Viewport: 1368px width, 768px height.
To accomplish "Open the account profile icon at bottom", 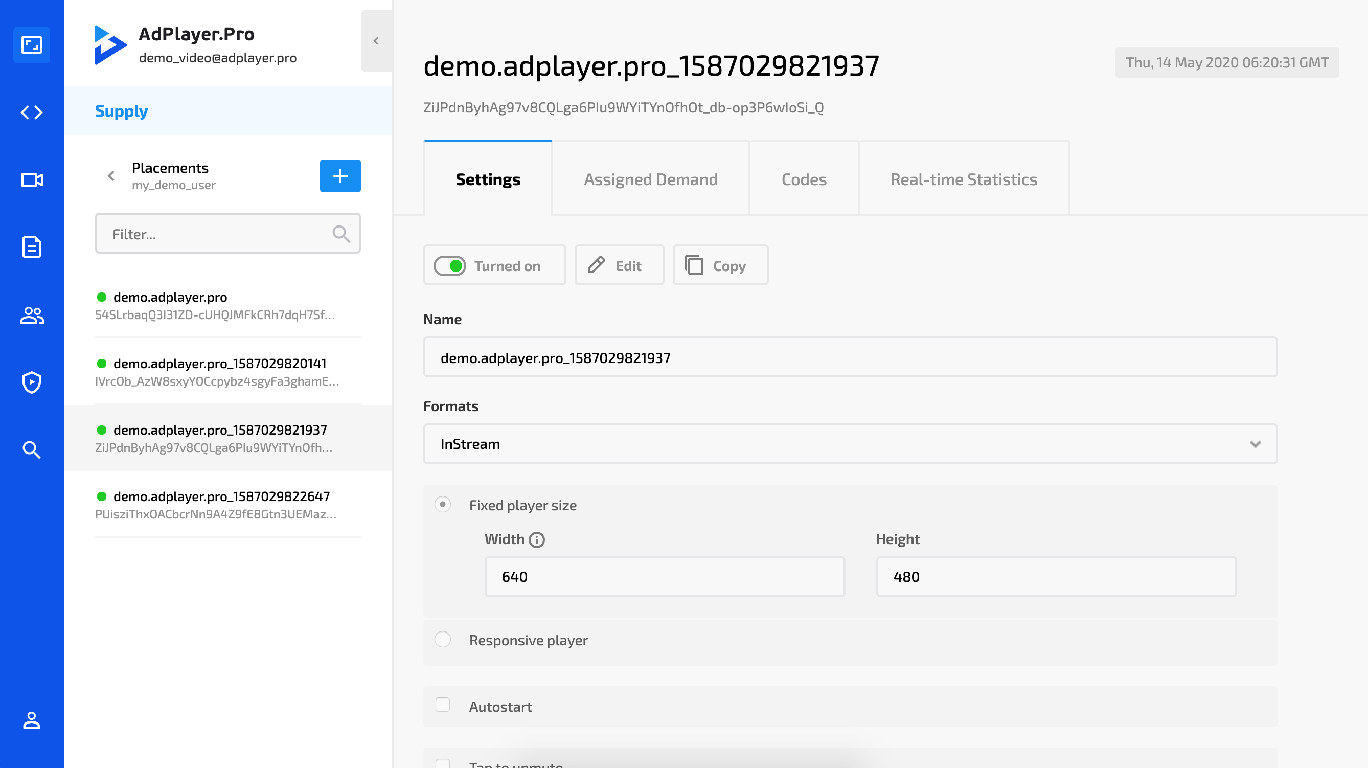I will [x=32, y=721].
